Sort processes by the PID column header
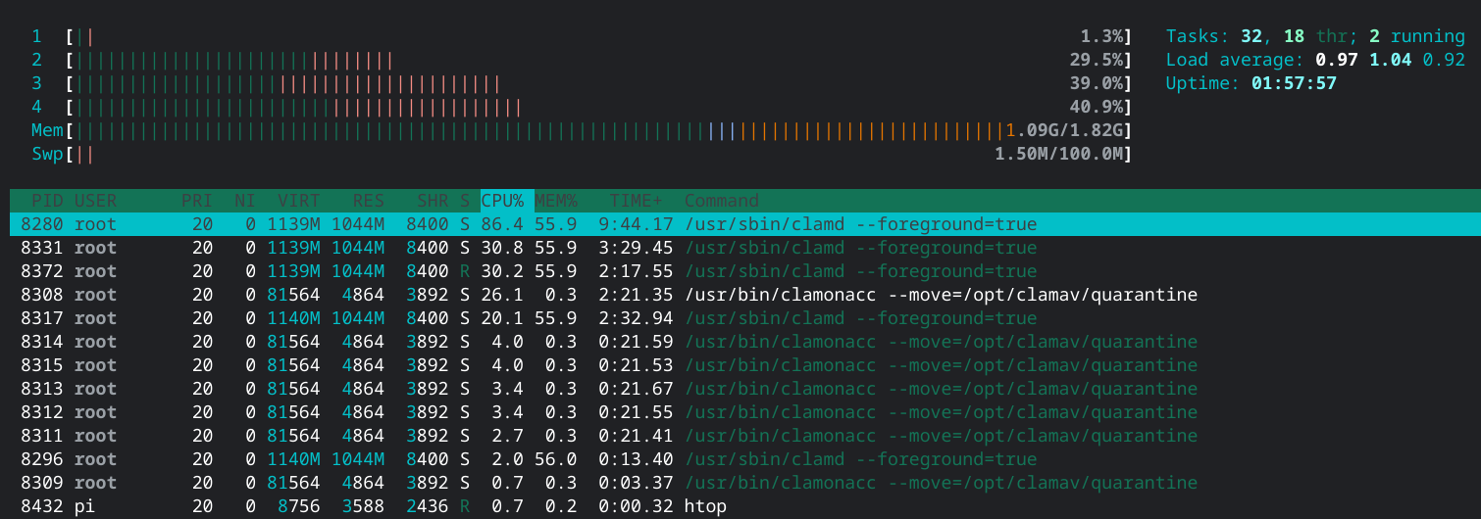1481x519 pixels. [47, 201]
